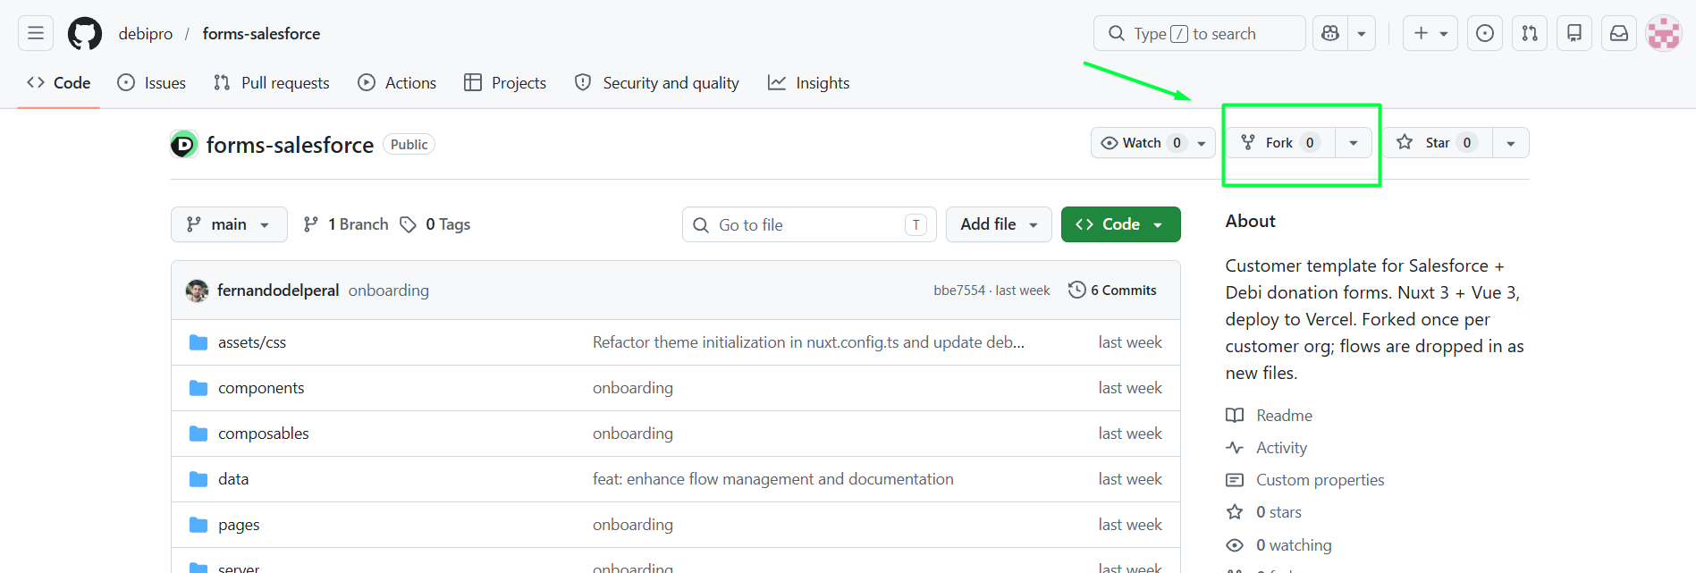Click the folder icon beside components
1696x573 pixels.
[198, 388]
